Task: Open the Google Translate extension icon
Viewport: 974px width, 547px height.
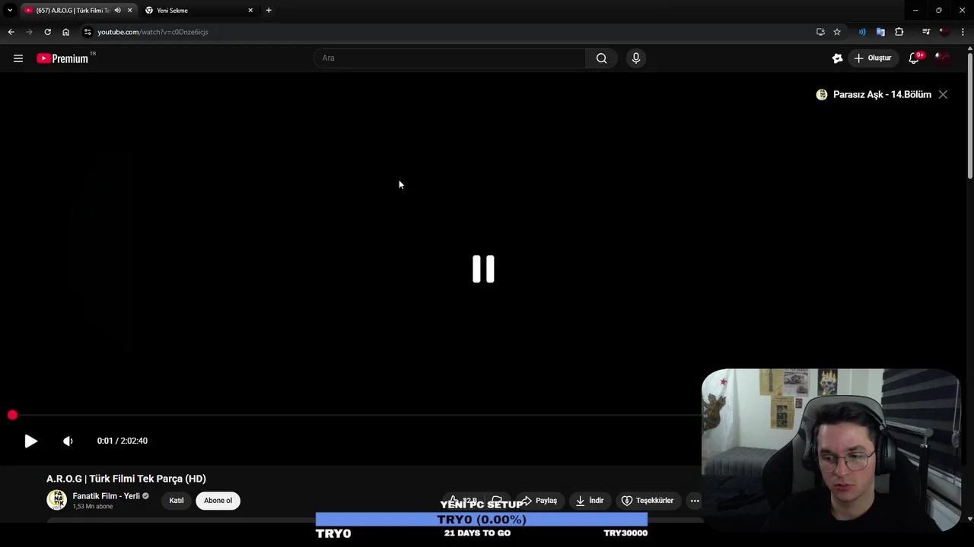Action: tap(880, 32)
